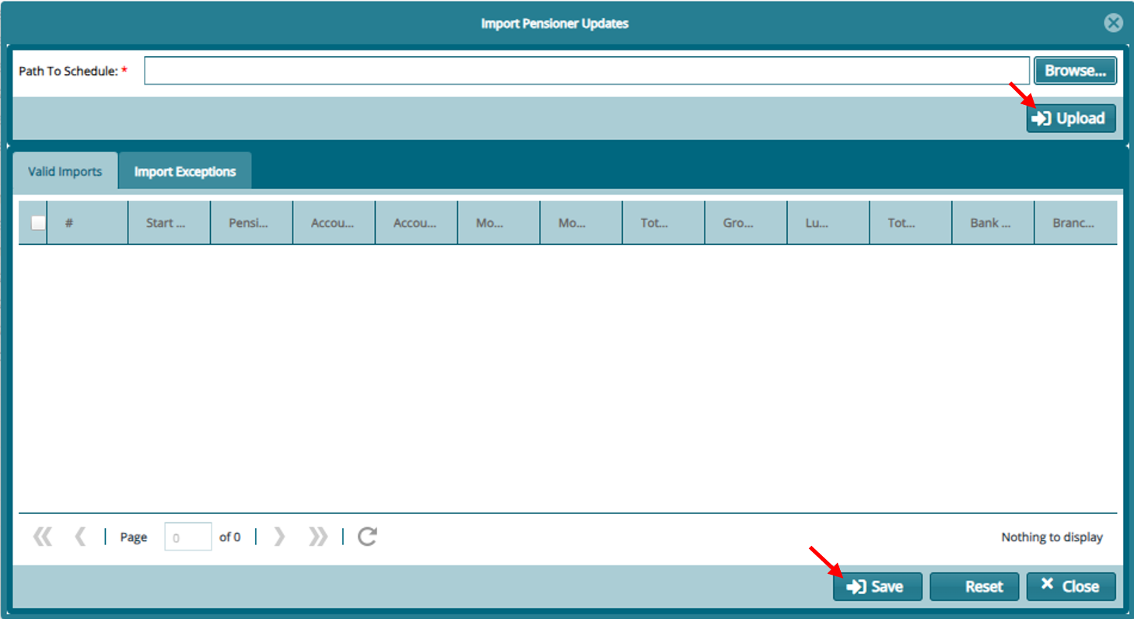Screen dimensions: 1134x619
Task: Go to previous page arrow
Action: tap(79, 537)
